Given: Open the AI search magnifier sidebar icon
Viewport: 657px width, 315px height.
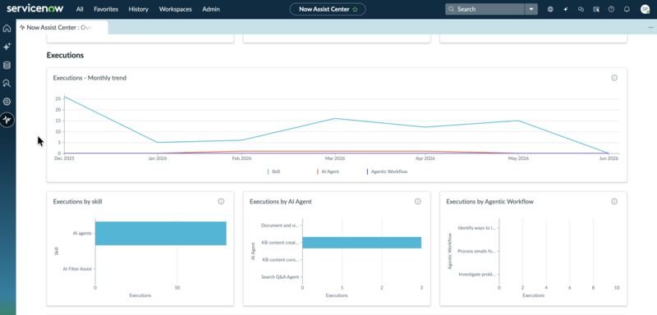Looking at the screenshot, I should [x=7, y=83].
